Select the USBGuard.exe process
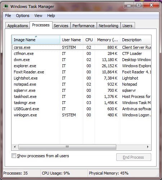Viewport: 162px width, 180px height. pyautogui.click(x=81, y=109)
